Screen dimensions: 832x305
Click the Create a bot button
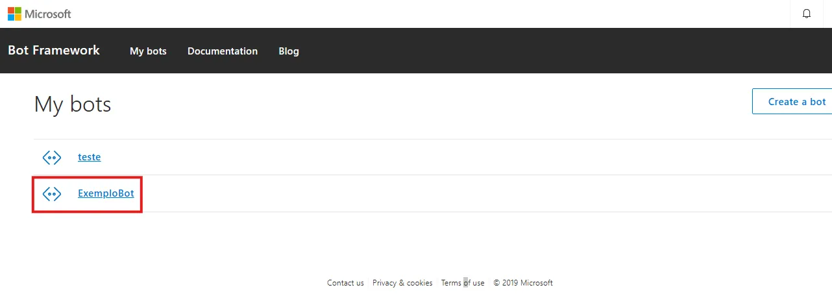tap(792, 101)
